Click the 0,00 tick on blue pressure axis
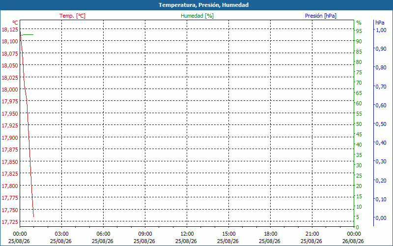 pyautogui.click(x=381, y=218)
